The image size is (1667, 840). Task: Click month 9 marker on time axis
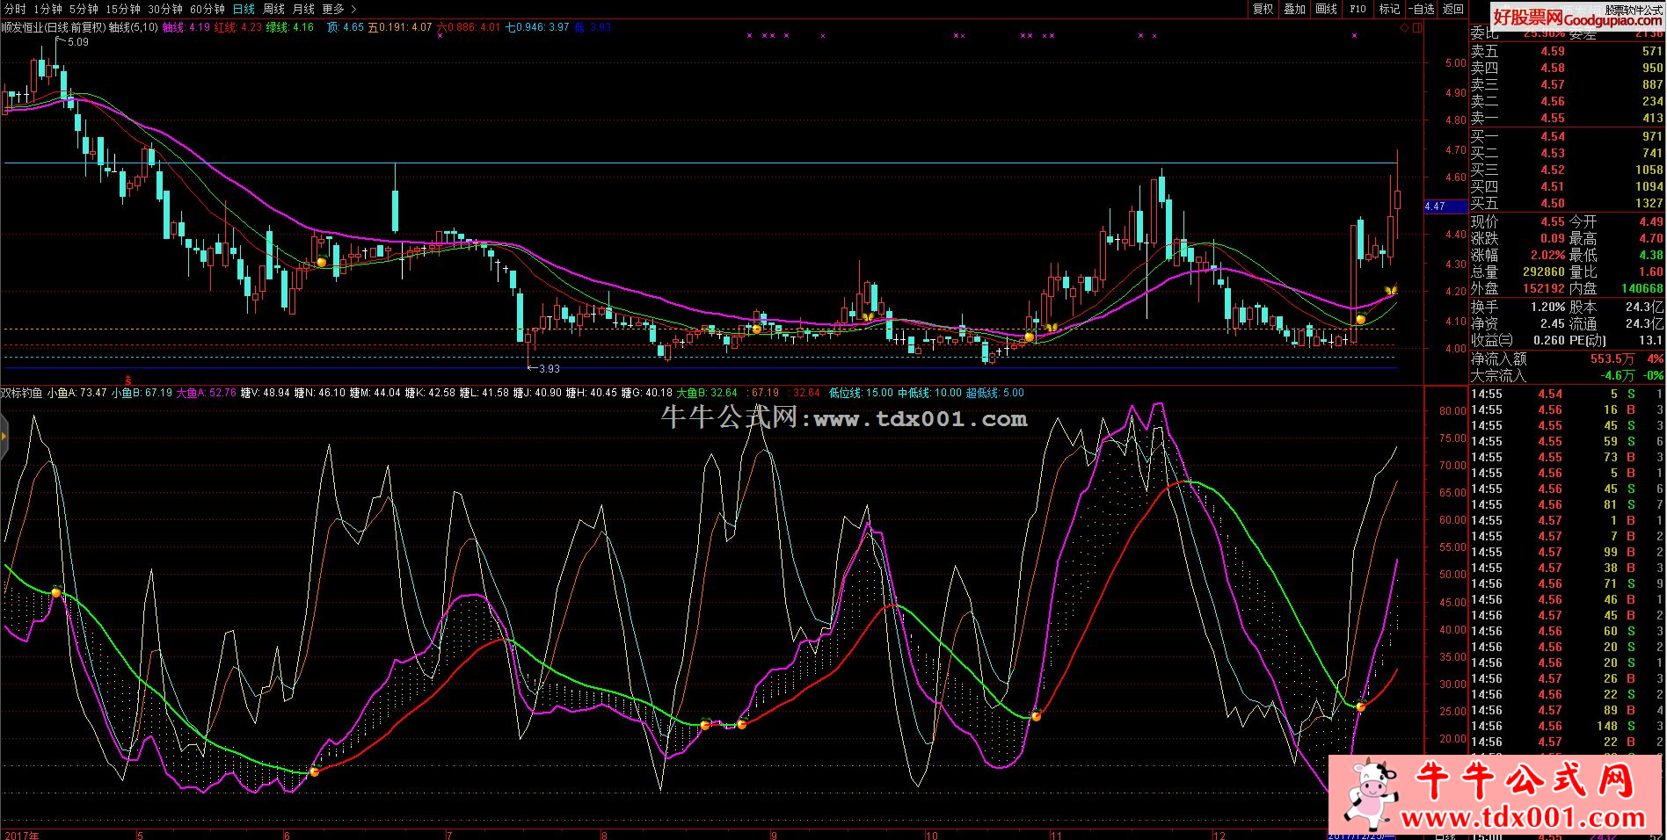click(x=774, y=835)
